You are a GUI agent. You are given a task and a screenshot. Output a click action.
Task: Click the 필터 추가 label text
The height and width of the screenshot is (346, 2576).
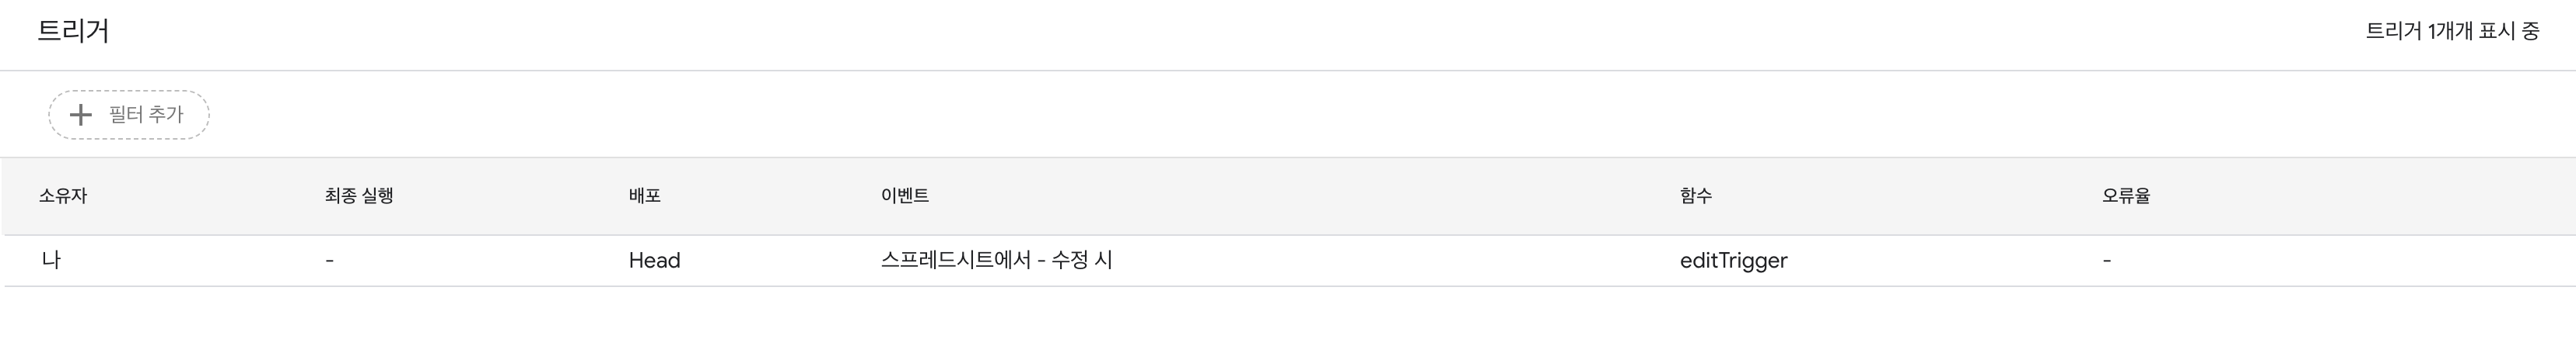coord(146,115)
